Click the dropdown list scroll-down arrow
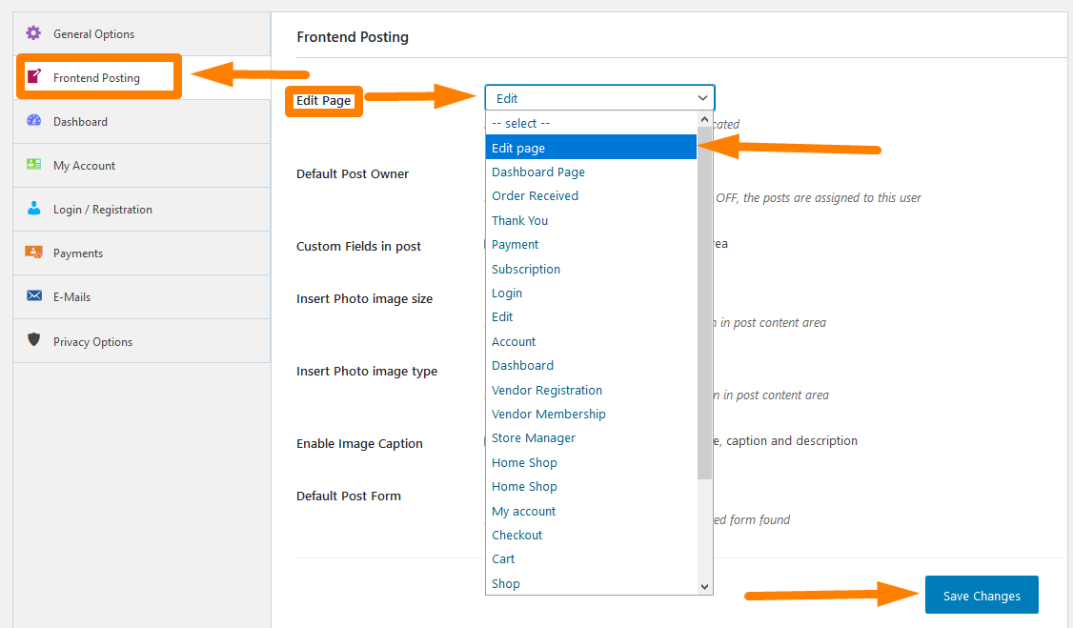 705,587
